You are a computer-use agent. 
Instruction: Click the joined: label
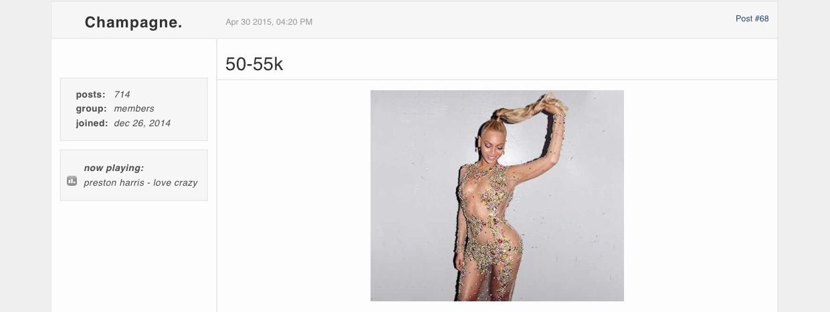(x=92, y=123)
